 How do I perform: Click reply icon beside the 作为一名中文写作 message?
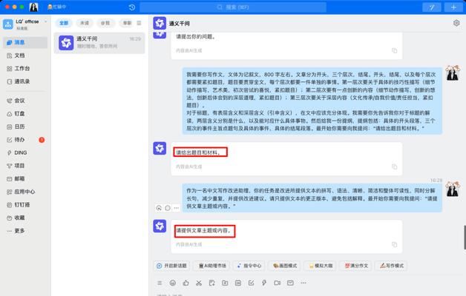159,208
